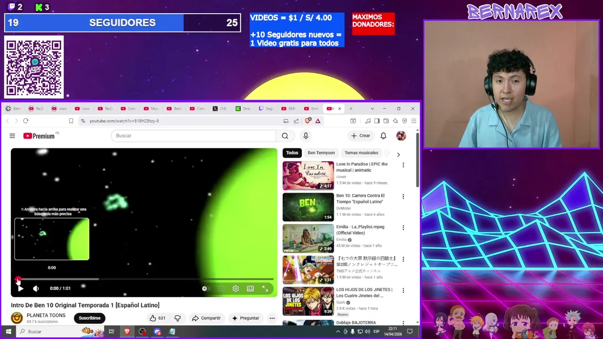
Task: Open new browser tab with plus
Action: 350,108
